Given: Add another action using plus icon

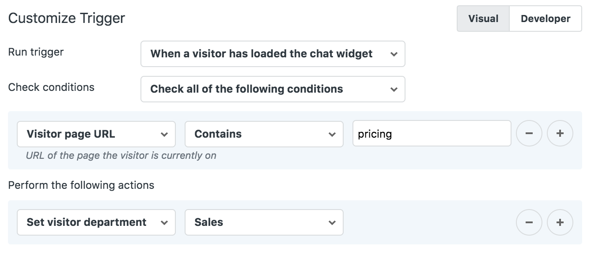Looking at the screenshot, I should [560, 222].
